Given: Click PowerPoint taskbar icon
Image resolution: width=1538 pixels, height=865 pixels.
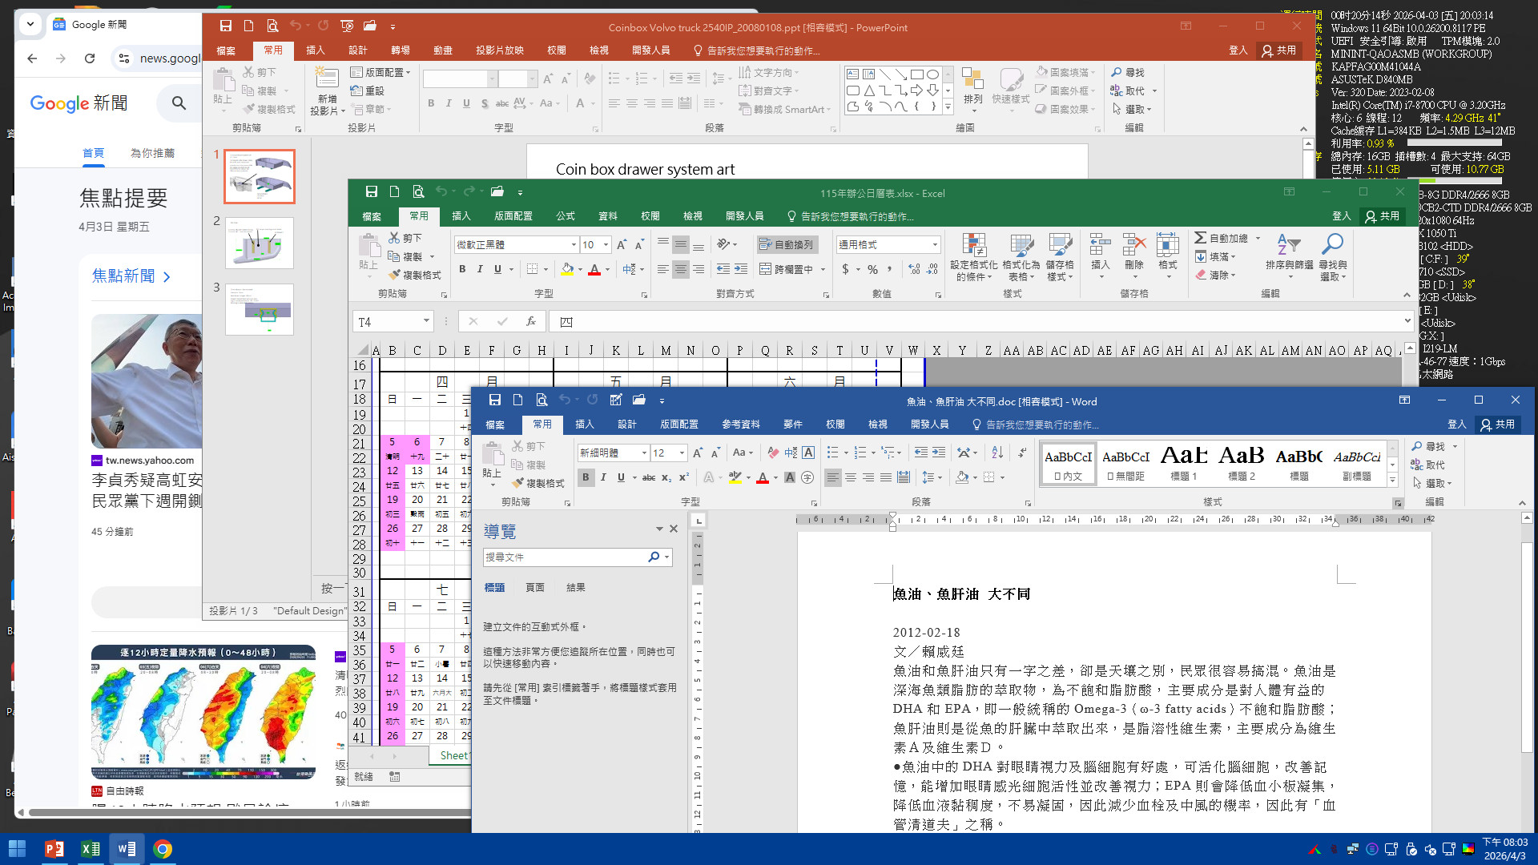Looking at the screenshot, I should [x=54, y=849].
